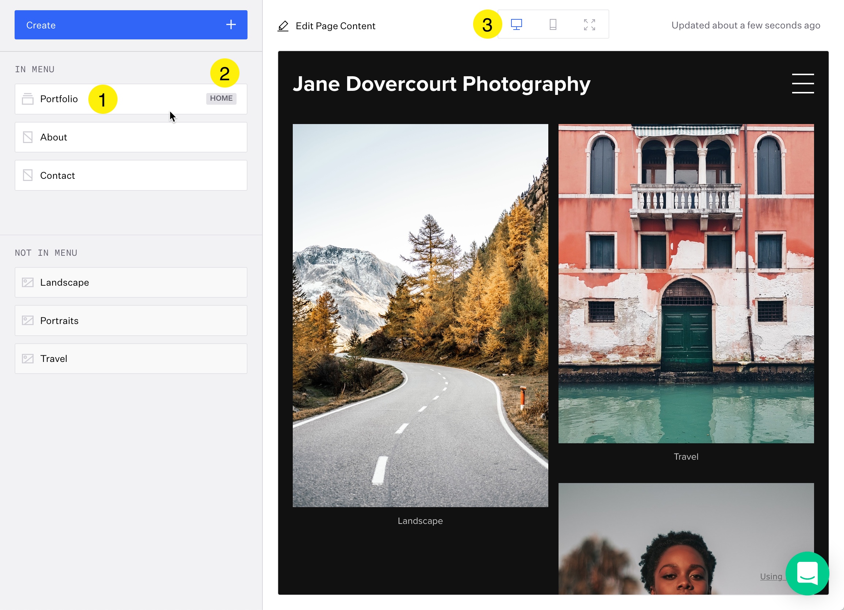Open Edit Page Content
The height and width of the screenshot is (610, 844).
pyautogui.click(x=335, y=26)
